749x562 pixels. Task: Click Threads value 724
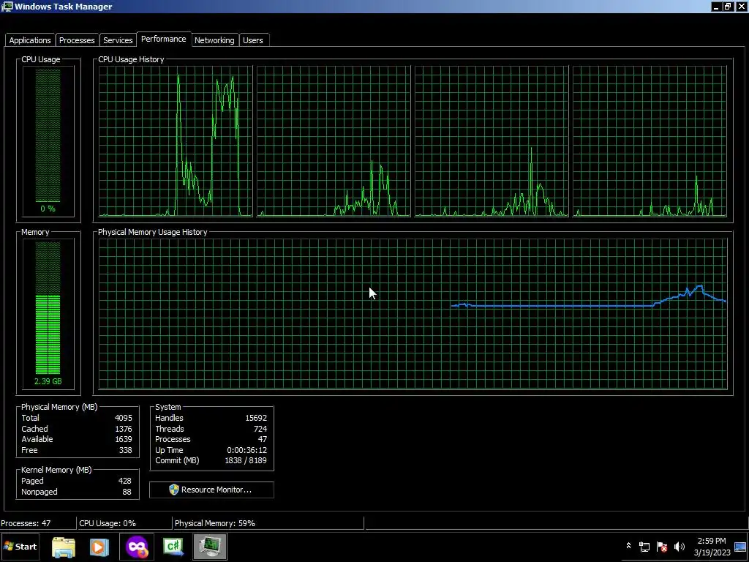260,429
